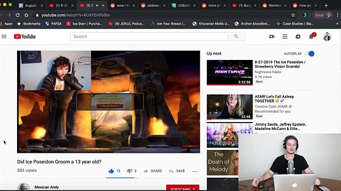Open the Ice Starr | Purcha... bookmark
This screenshot has height=191, width=341.
(85, 23)
